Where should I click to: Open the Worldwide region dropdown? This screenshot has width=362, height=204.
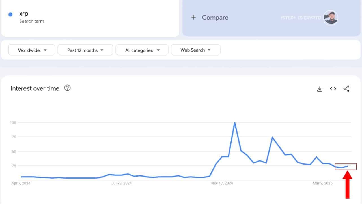pyautogui.click(x=32, y=50)
